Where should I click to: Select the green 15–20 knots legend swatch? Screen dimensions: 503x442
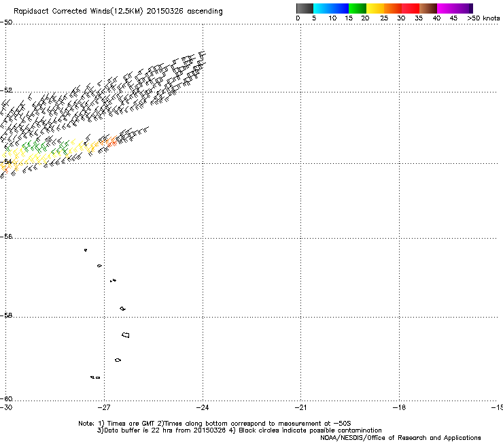point(358,8)
